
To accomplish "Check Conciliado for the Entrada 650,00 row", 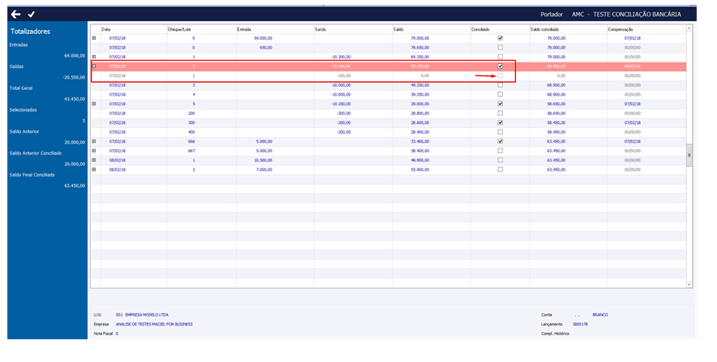I will 500,48.
